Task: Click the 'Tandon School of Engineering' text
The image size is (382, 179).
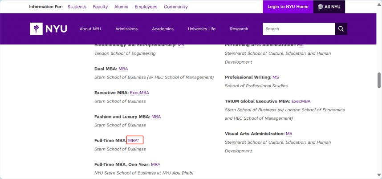Action: (125, 53)
